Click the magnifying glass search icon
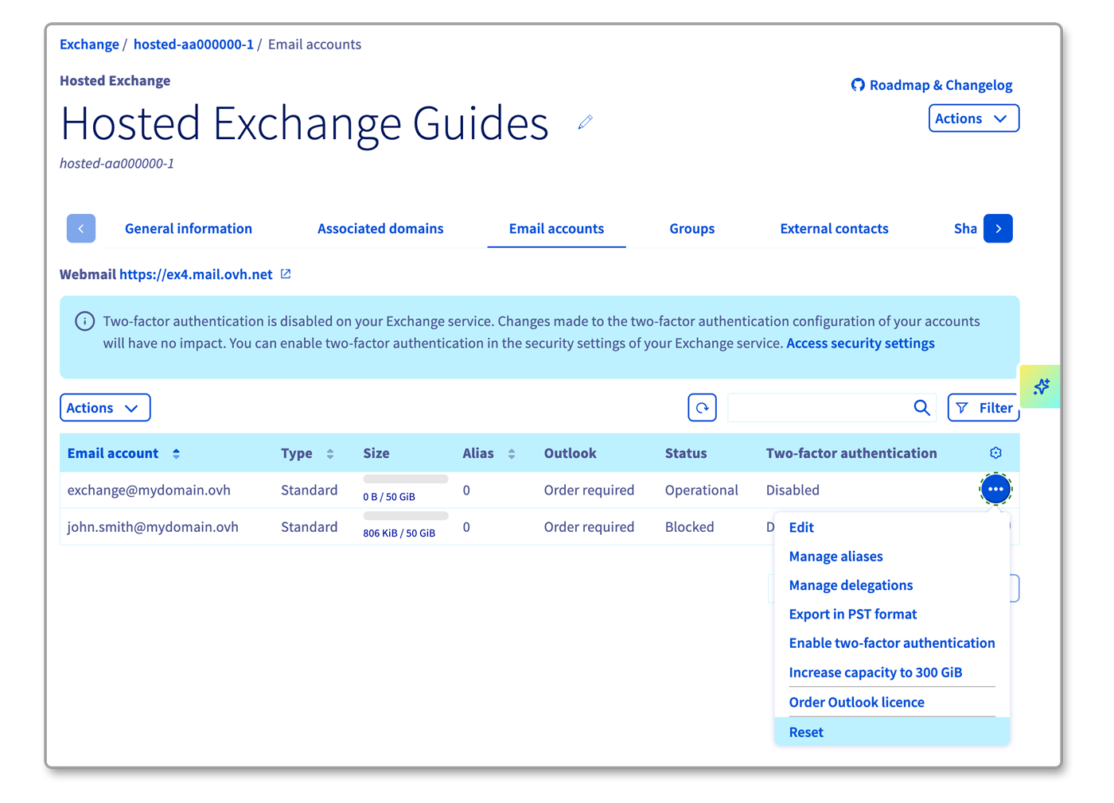1114x803 pixels. coord(921,408)
